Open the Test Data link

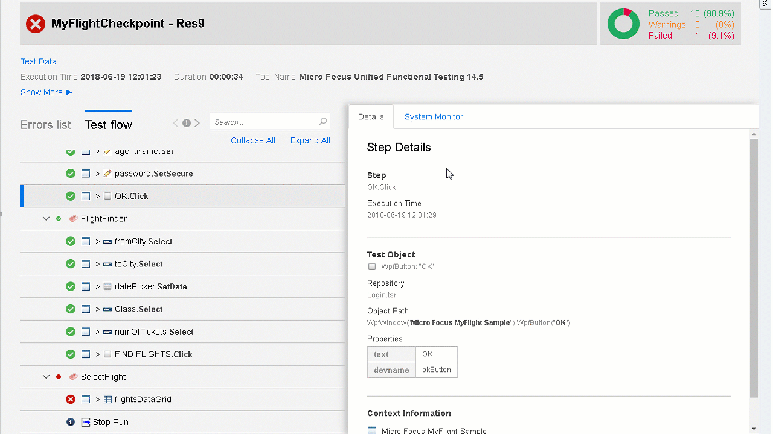coord(39,61)
